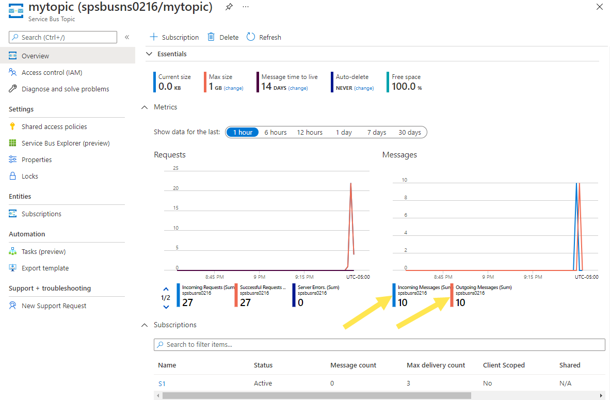Click the subscriptions filter search field

(x=379, y=344)
